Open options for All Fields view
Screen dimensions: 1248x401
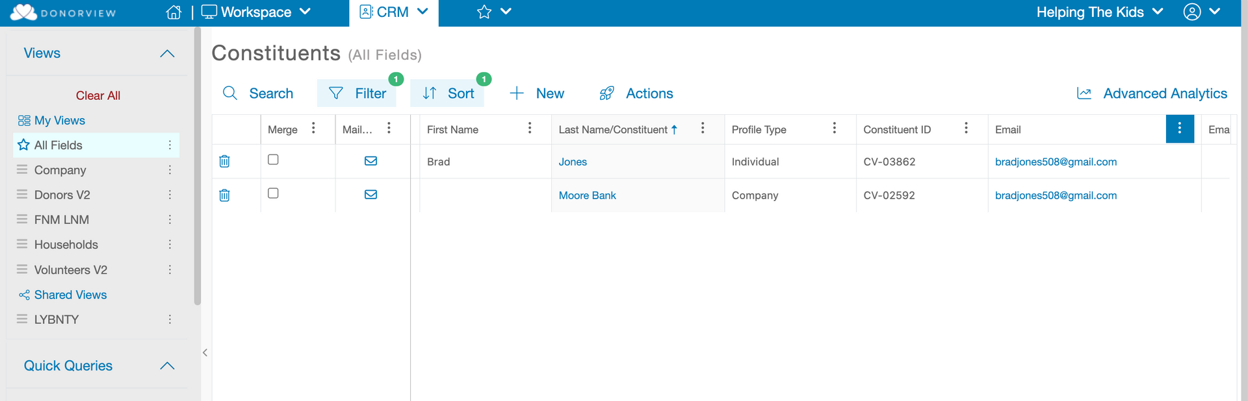click(x=170, y=145)
